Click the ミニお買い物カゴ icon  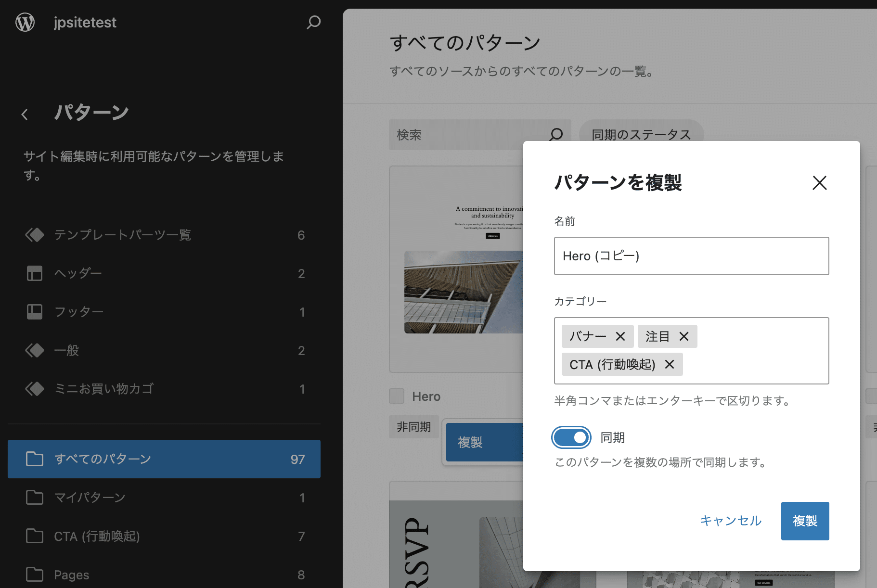pos(34,389)
